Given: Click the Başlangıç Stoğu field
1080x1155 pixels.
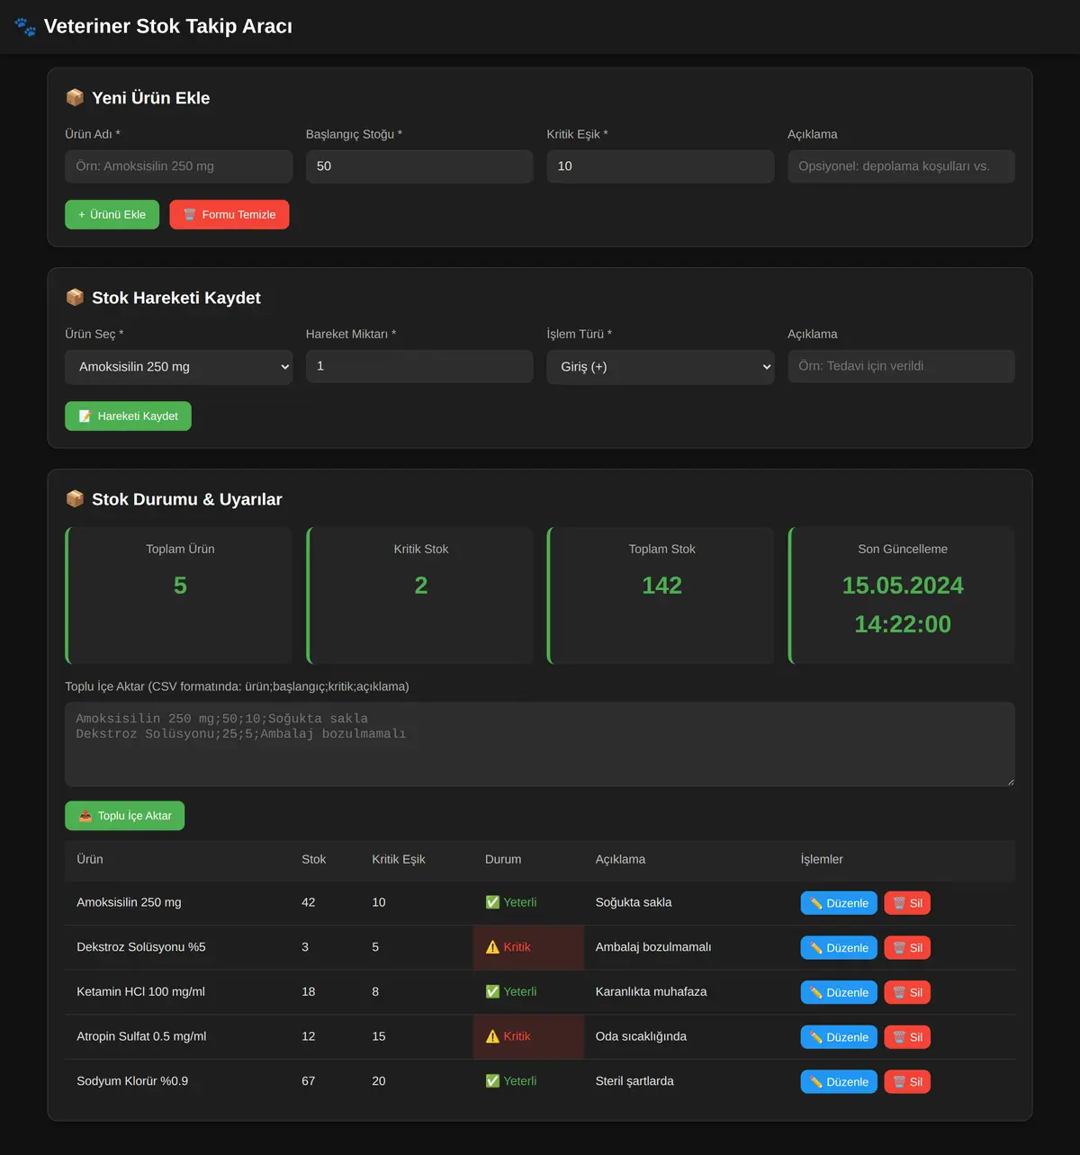Looking at the screenshot, I should click(x=419, y=166).
